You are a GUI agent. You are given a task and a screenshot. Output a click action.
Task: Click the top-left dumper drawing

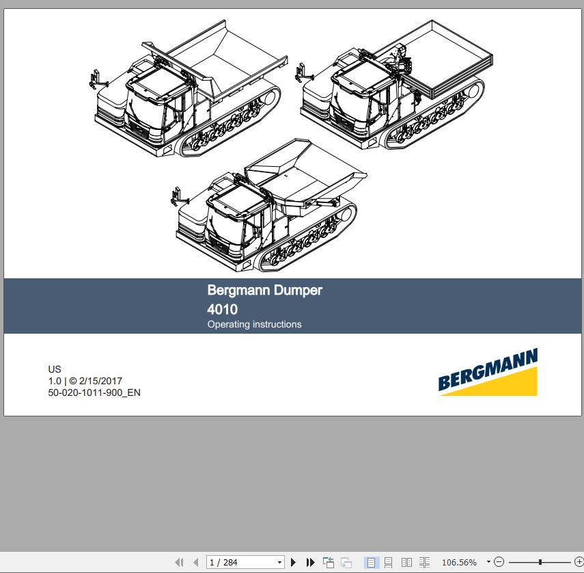pos(188,89)
